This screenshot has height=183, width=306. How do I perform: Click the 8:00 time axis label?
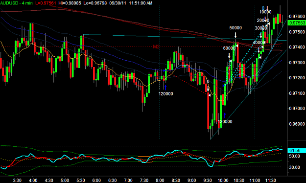pyautogui.click(x=160, y=180)
